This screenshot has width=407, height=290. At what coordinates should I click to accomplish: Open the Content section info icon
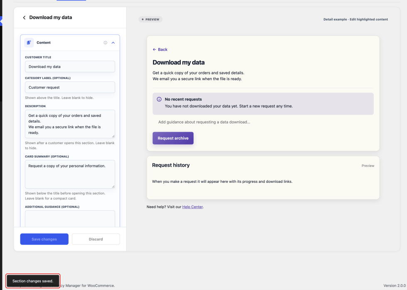(105, 42)
